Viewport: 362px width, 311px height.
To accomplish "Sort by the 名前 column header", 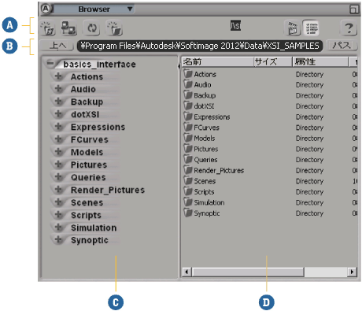I will click(x=217, y=61).
